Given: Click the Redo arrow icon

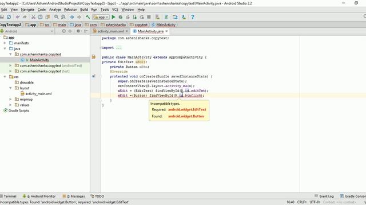Looking at the screenshot, I should coord(25,17).
